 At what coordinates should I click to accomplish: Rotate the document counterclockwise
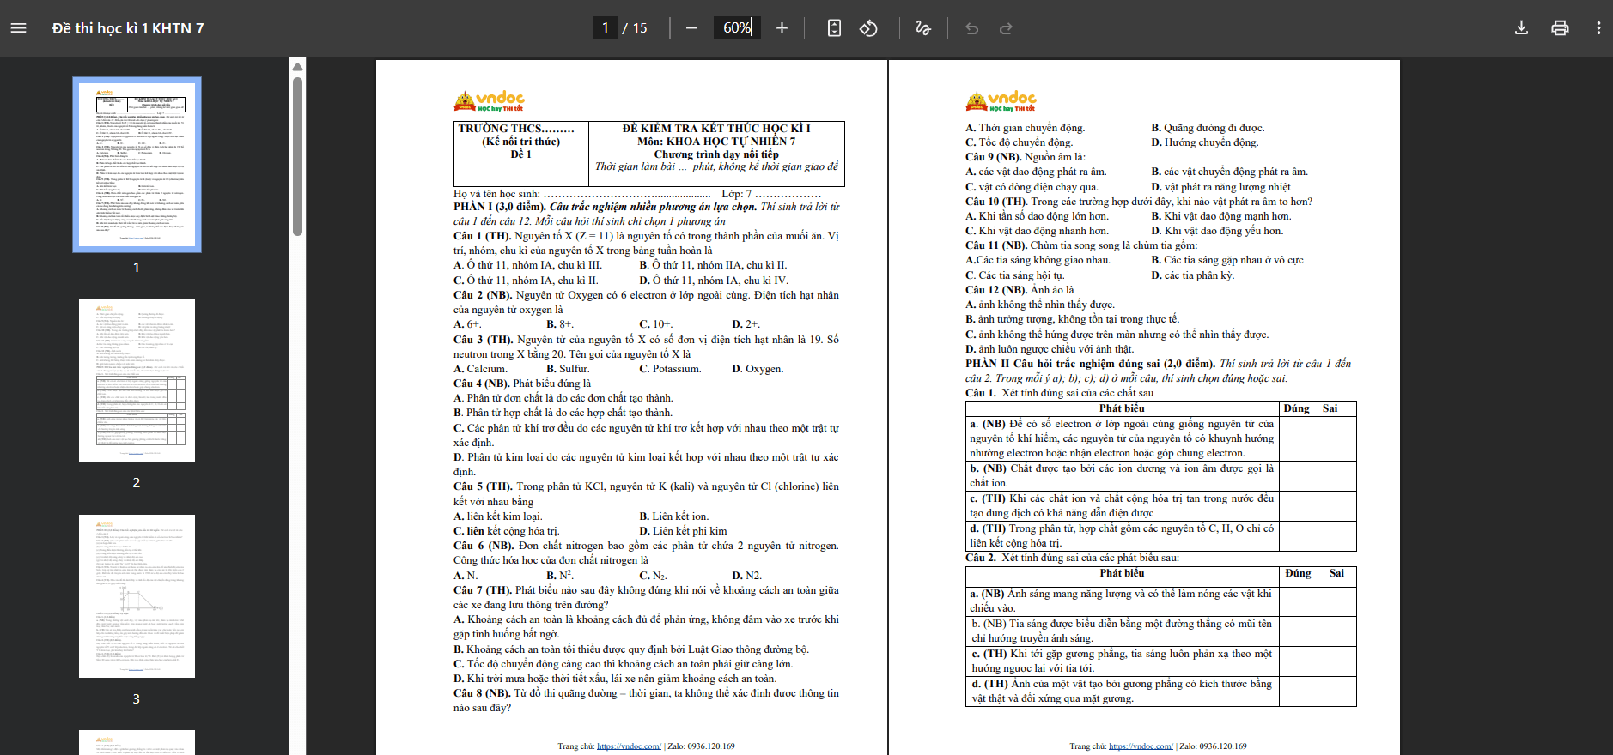pyautogui.click(x=868, y=28)
